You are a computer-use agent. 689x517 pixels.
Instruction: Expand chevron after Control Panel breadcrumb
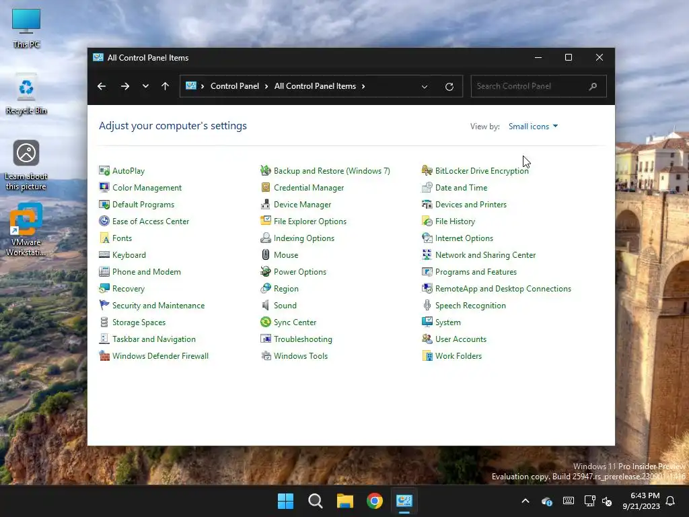point(266,86)
